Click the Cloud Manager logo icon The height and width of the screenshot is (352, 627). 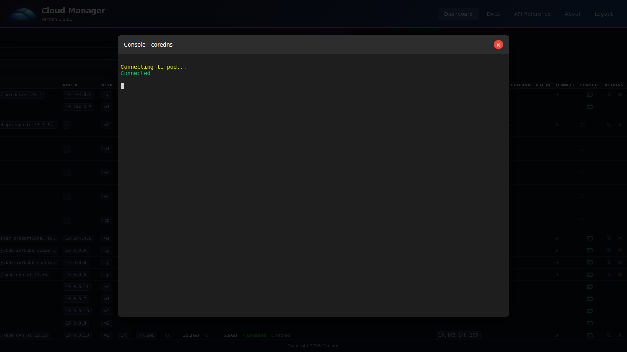click(x=22, y=13)
